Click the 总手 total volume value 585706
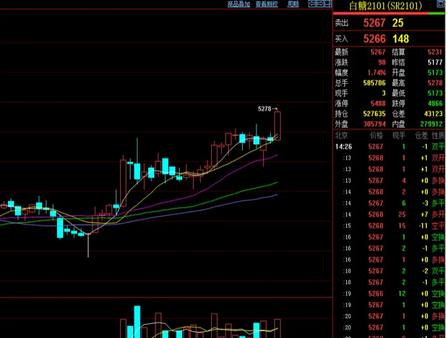This screenshot has width=446, height=338. click(x=373, y=83)
